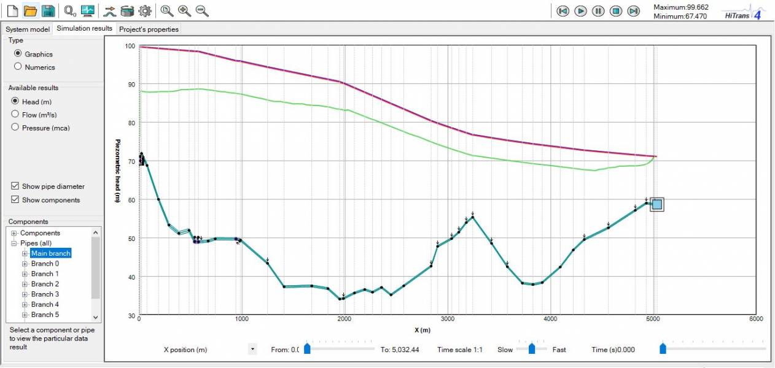Click the zoom in magnifier icon
Screen dimensions: 775x368
(184, 10)
